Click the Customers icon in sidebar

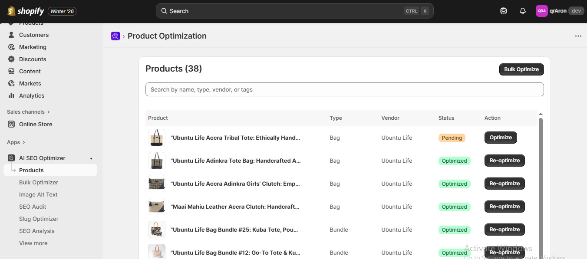point(11,35)
